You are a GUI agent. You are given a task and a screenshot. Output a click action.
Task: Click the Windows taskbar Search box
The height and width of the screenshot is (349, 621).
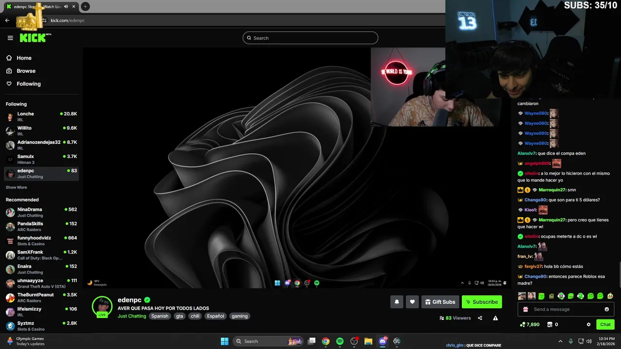268,341
